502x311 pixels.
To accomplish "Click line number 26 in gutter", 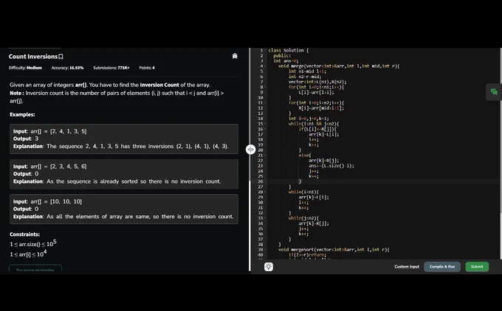I will (x=261, y=181).
